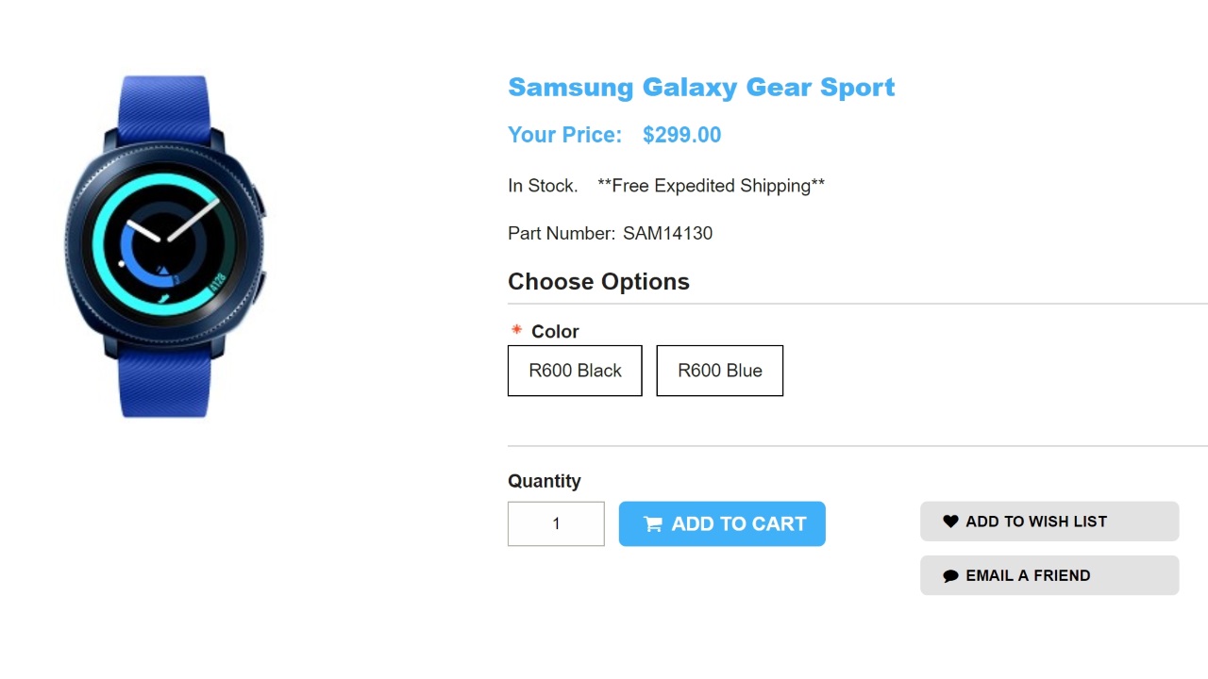Select the R600 Black color option

pyautogui.click(x=575, y=371)
